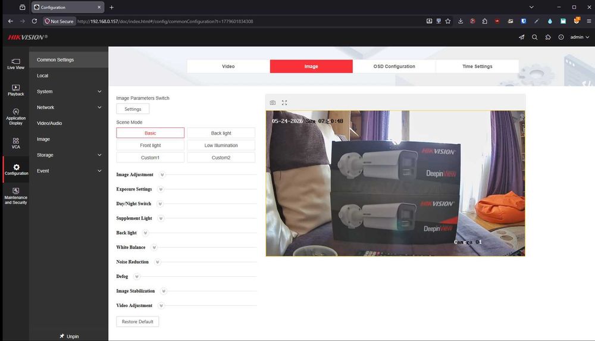The image size is (595, 341).
Task: Open search in the Hikvision header
Action: coord(535,37)
